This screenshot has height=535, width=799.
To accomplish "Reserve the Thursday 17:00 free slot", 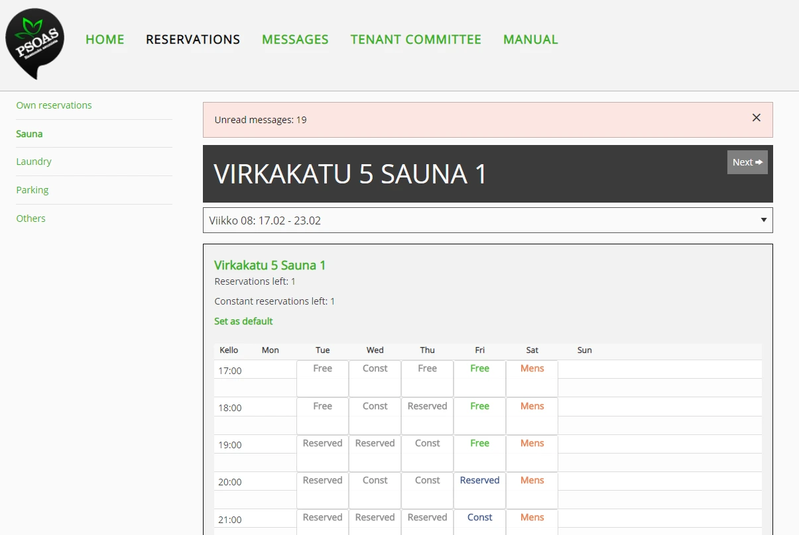I will coord(428,378).
